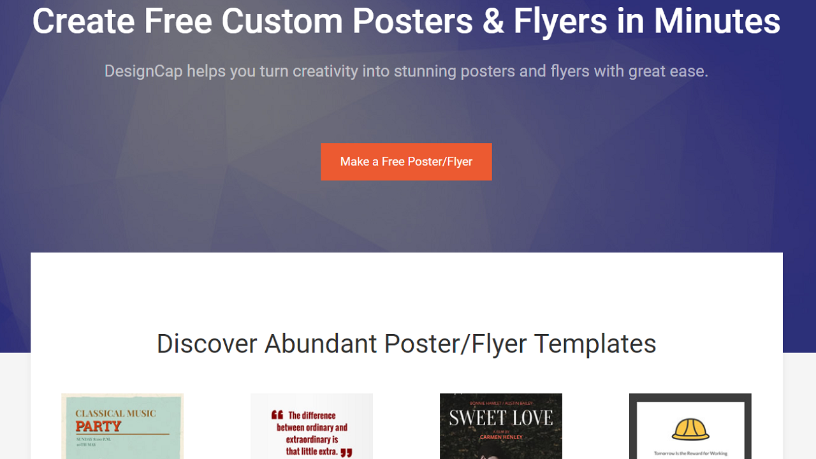The image size is (816, 459).
Task: Click the red PARTY title text
Action: [98, 426]
